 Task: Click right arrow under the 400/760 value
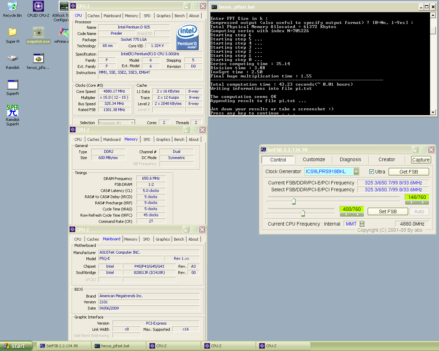(358, 215)
